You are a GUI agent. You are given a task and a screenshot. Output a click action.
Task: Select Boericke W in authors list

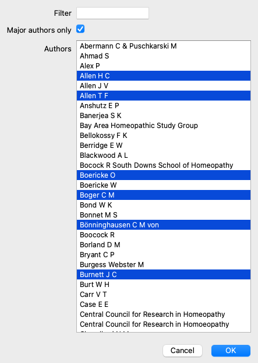click(164, 185)
